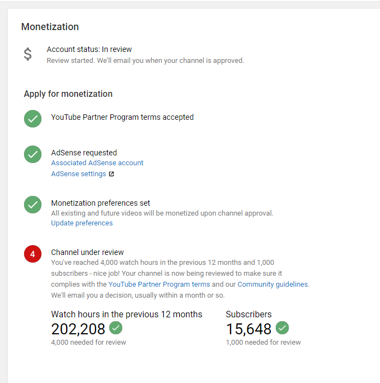Viewport: 380px width, 383px height.
Task: Click the 15,648 subscribers value
Action: pos(248,329)
